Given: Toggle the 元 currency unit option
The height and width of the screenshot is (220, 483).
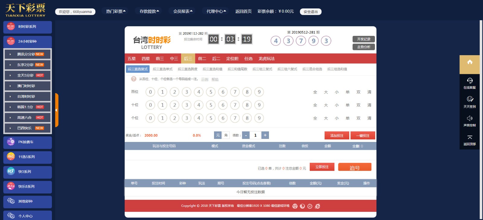Looking at the screenshot, I should coord(218,135).
